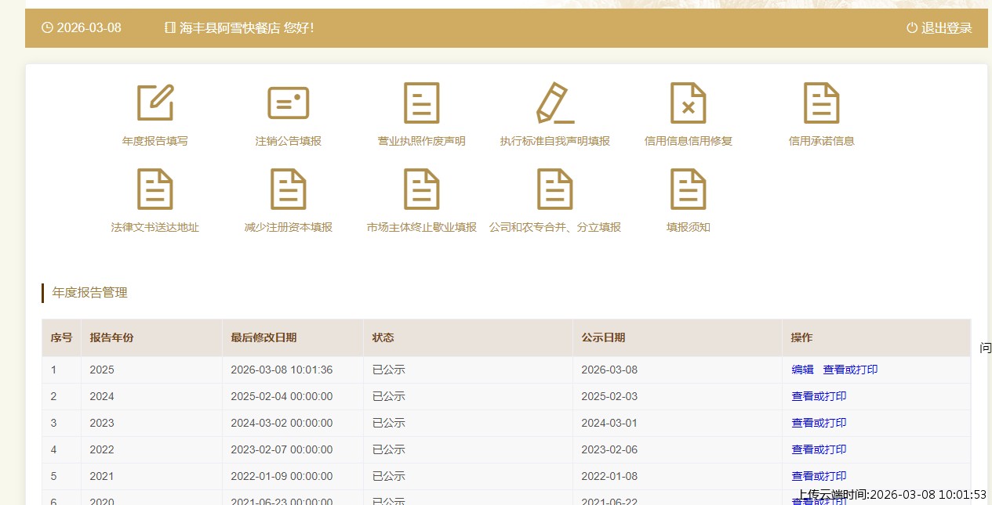992x505 pixels.
Task: Open the 年度报告填写 icon
Action: (x=155, y=103)
